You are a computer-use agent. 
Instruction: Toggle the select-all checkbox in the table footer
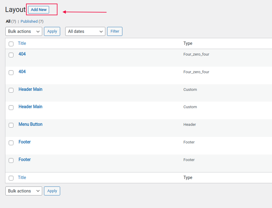[x=11, y=178]
